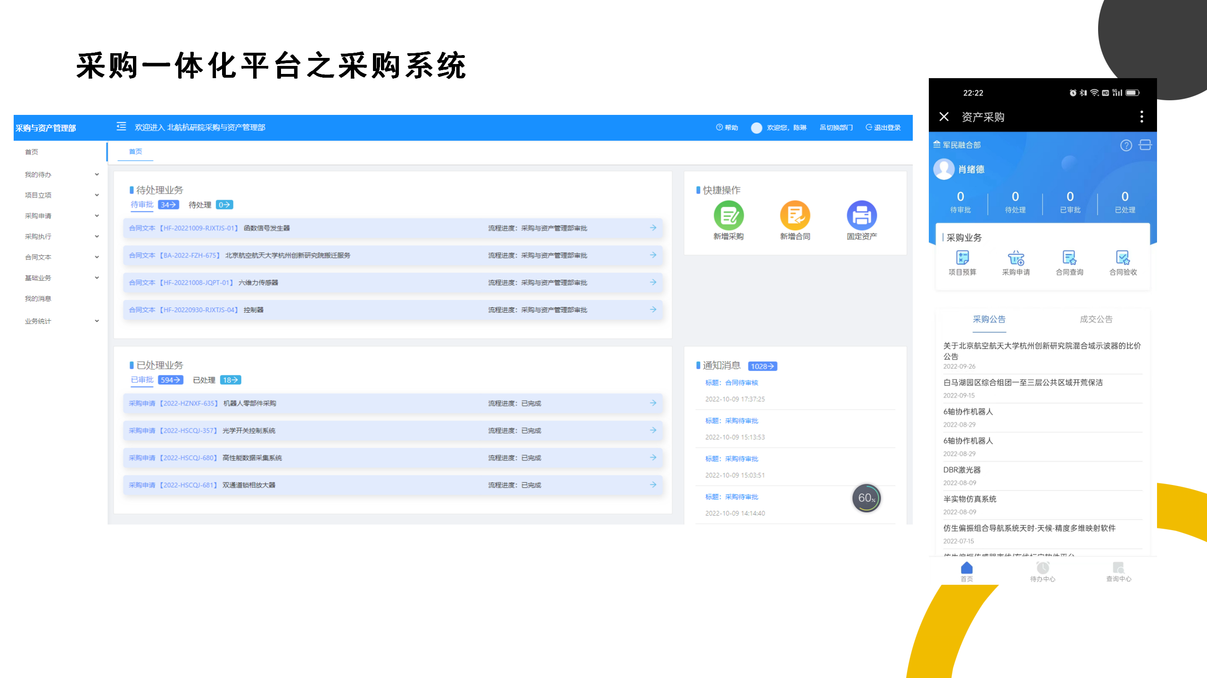Open arrow for 双通道锁相放大器 row

point(653,485)
